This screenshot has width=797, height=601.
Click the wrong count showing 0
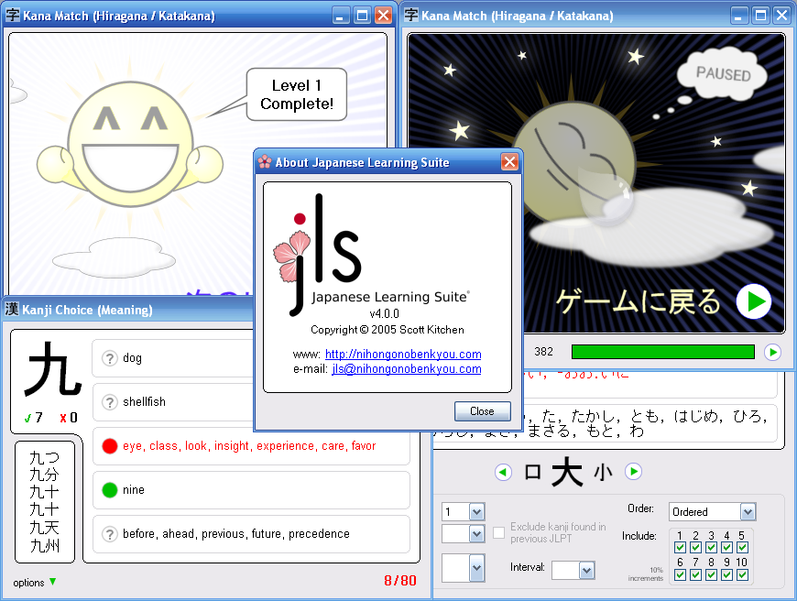click(69, 418)
